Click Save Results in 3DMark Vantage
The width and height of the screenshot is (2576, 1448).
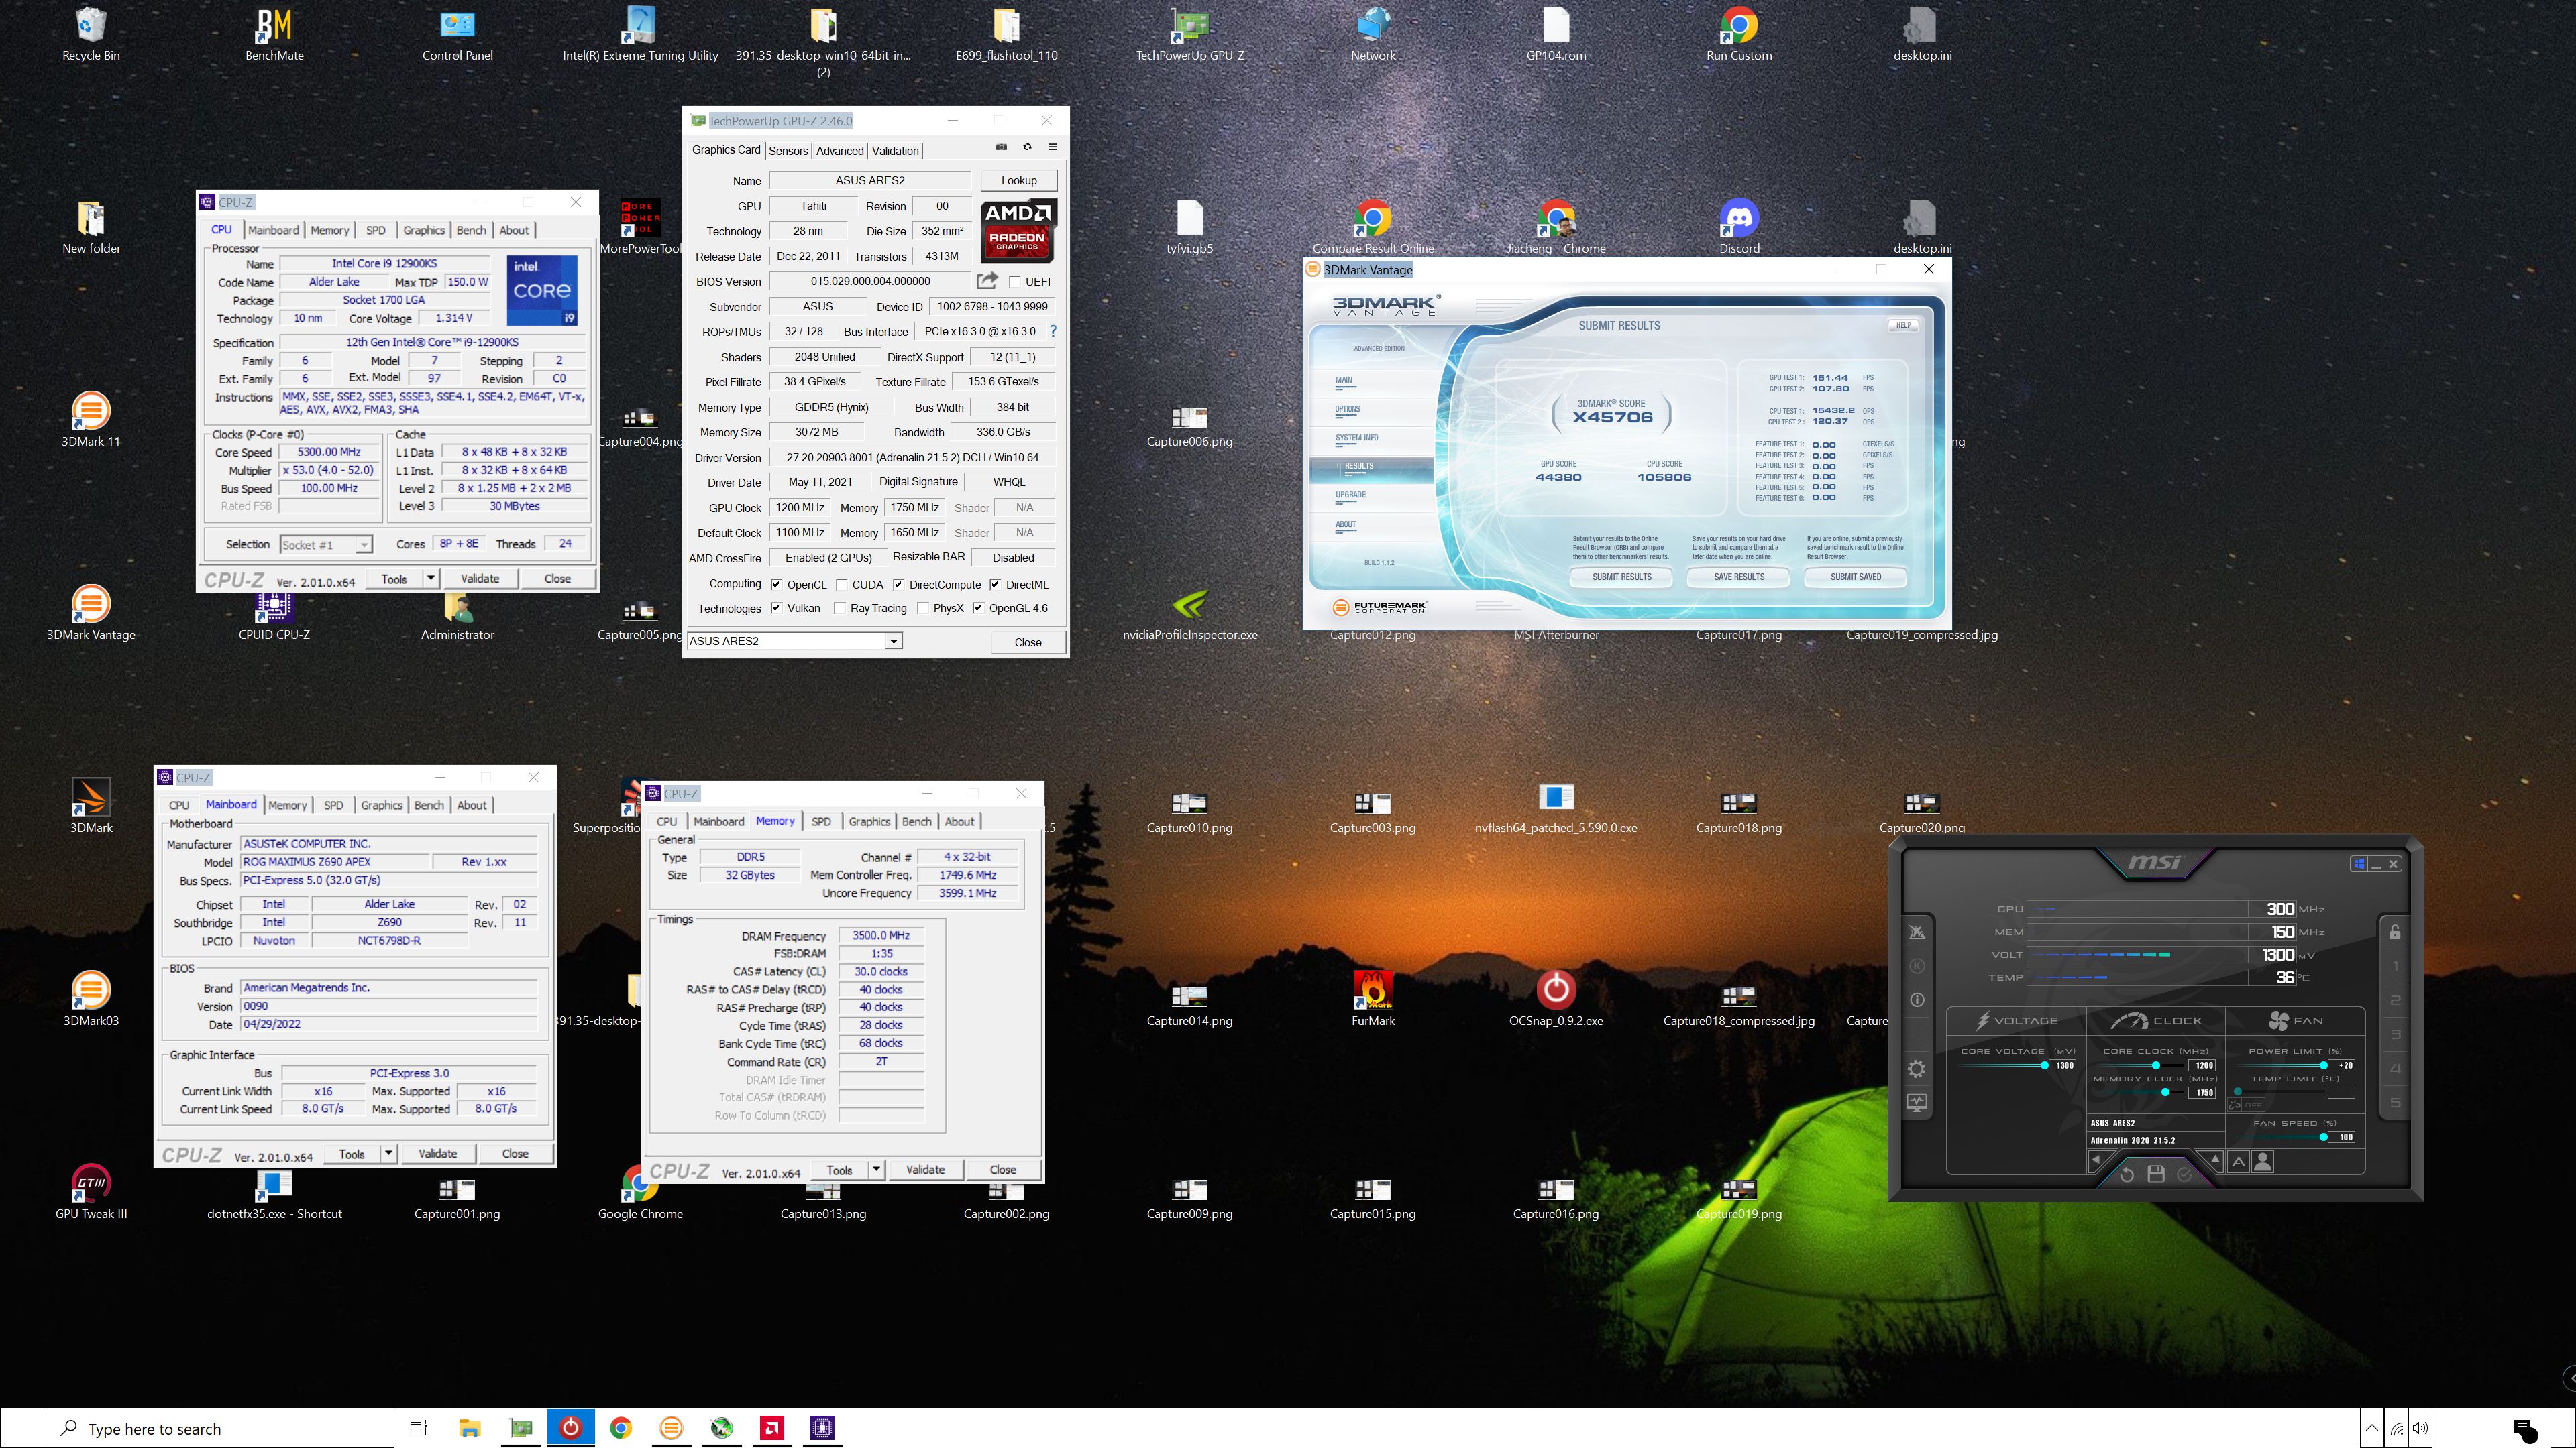[1739, 577]
